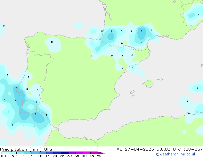Click the "Mo 27-04-2026 00..03 UTC" timestamp
This screenshot has height=157, width=203.
click(149, 149)
